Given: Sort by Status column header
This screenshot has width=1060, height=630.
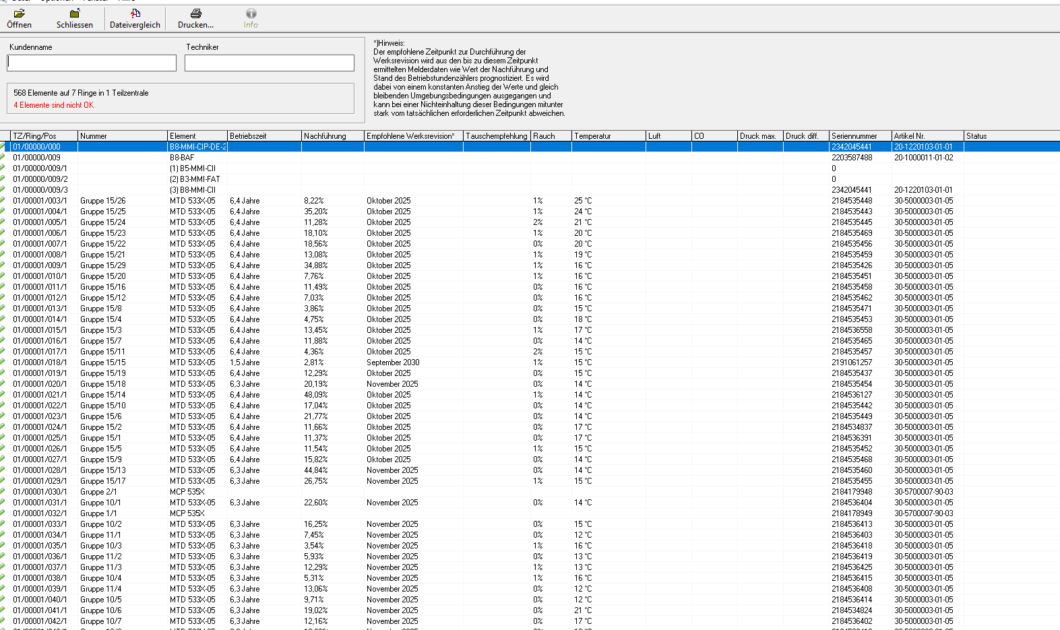Looking at the screenshot, I should click(x=1011, y=136).
